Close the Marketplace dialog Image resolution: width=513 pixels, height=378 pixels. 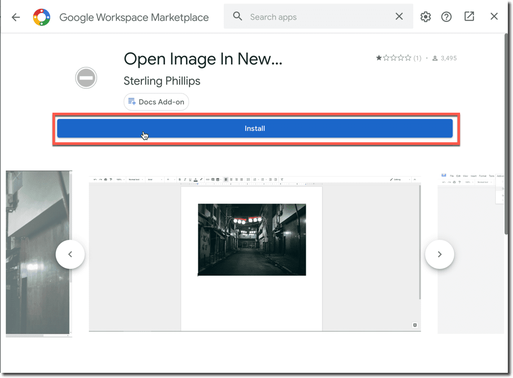pos(494,16)
